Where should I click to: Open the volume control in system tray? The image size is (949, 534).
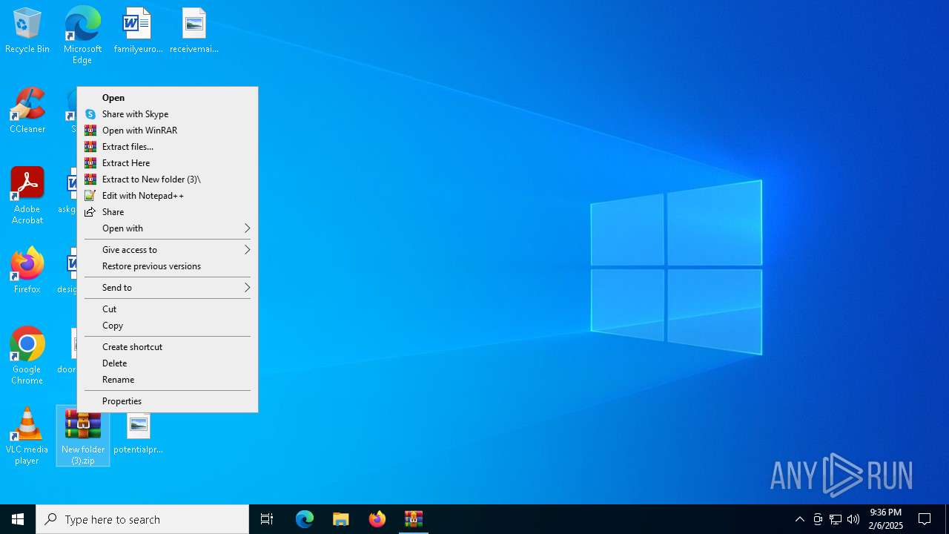(x=853, y=519)
